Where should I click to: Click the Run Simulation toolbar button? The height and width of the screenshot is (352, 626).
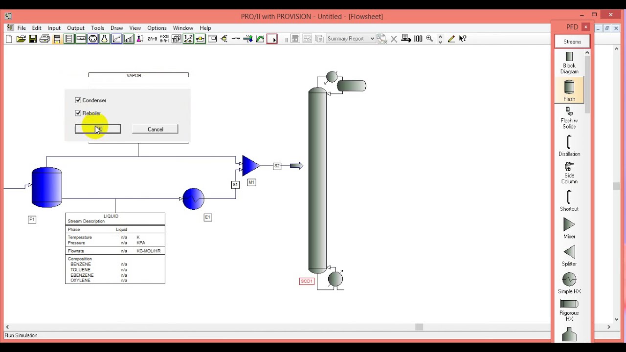[x=272, y=39]
